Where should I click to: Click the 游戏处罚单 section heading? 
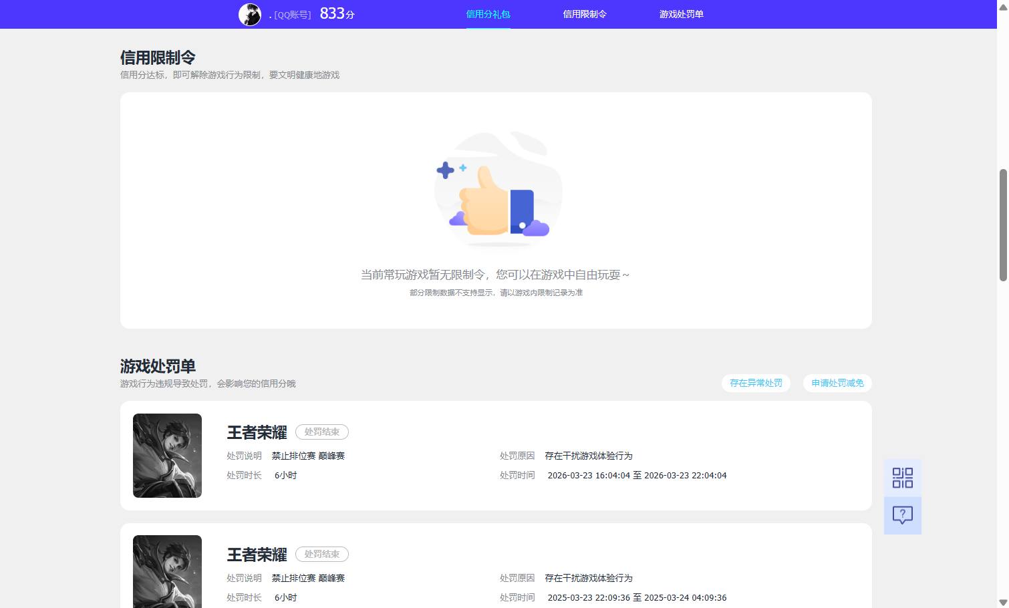tap(158, 366)
